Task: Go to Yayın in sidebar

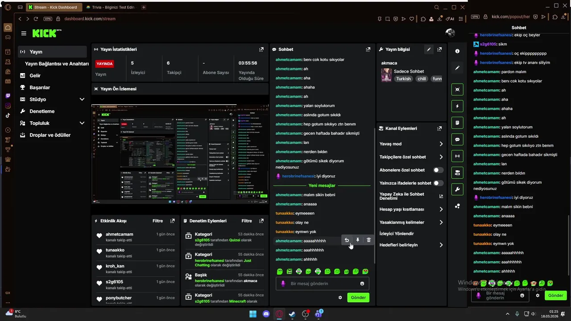Action: [x=53, y=52]
